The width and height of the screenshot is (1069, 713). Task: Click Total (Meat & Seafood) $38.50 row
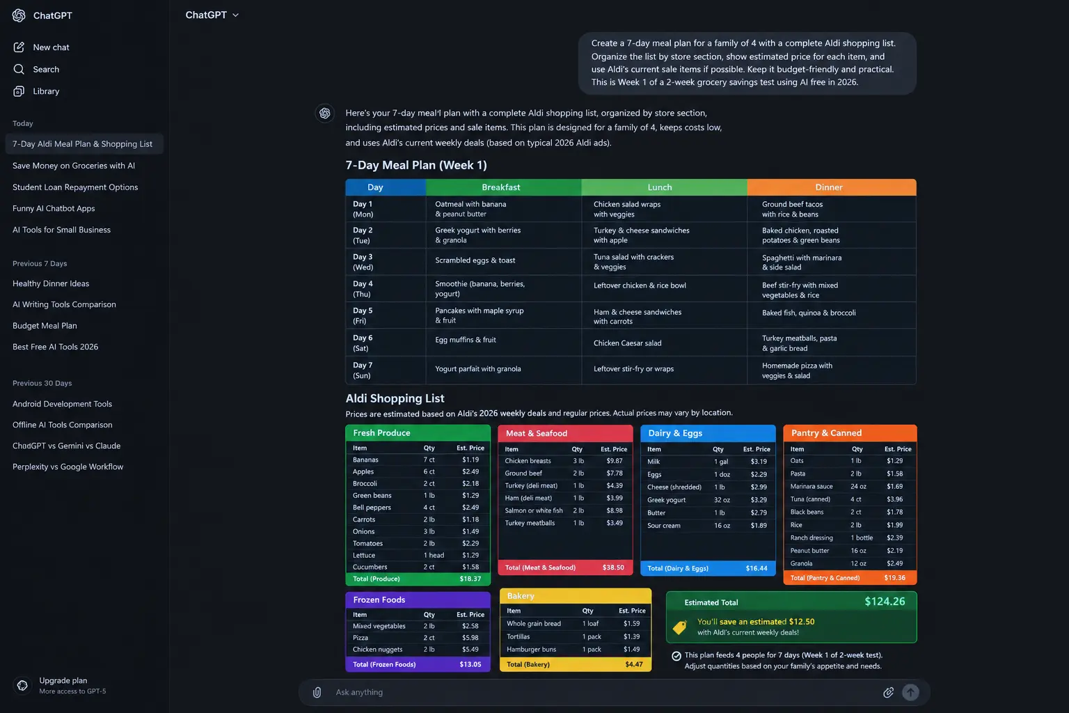point(565,567)
